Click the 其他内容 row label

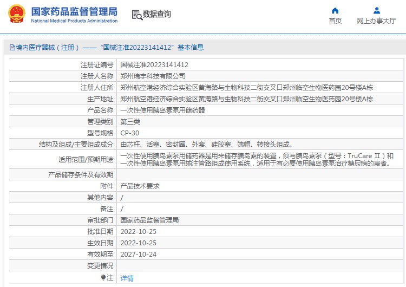click(100, 197)
